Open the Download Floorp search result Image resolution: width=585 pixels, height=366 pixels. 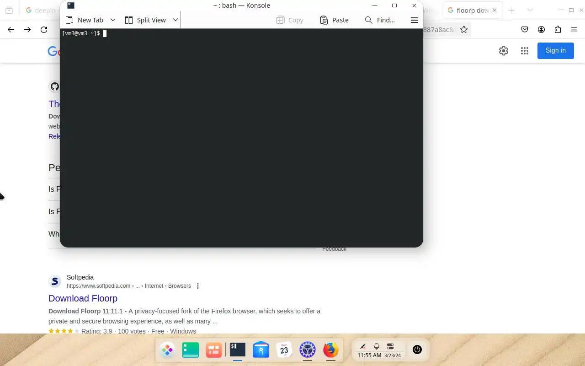83,298
